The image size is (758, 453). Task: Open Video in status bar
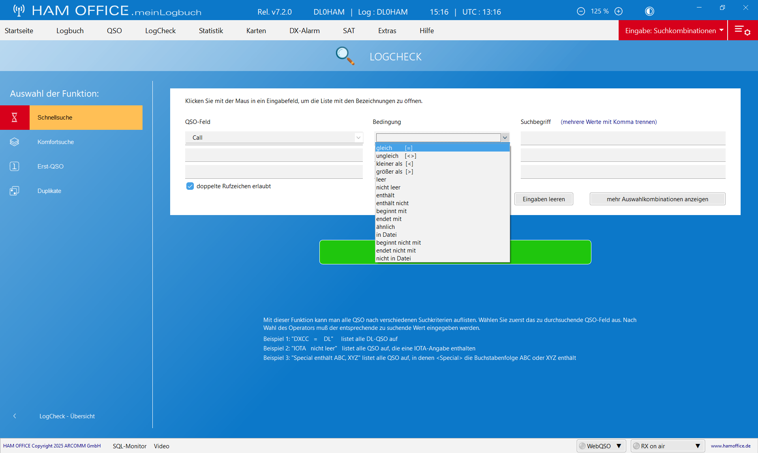pos(161,446)
